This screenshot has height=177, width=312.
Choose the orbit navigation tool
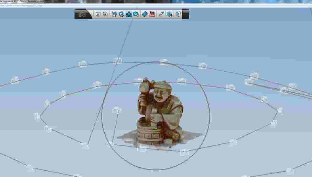click(128, 15)
